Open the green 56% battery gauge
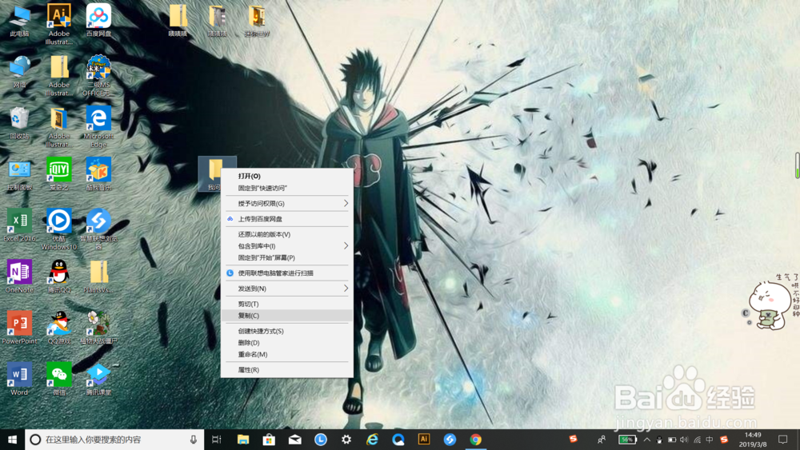 coord(627,440)
